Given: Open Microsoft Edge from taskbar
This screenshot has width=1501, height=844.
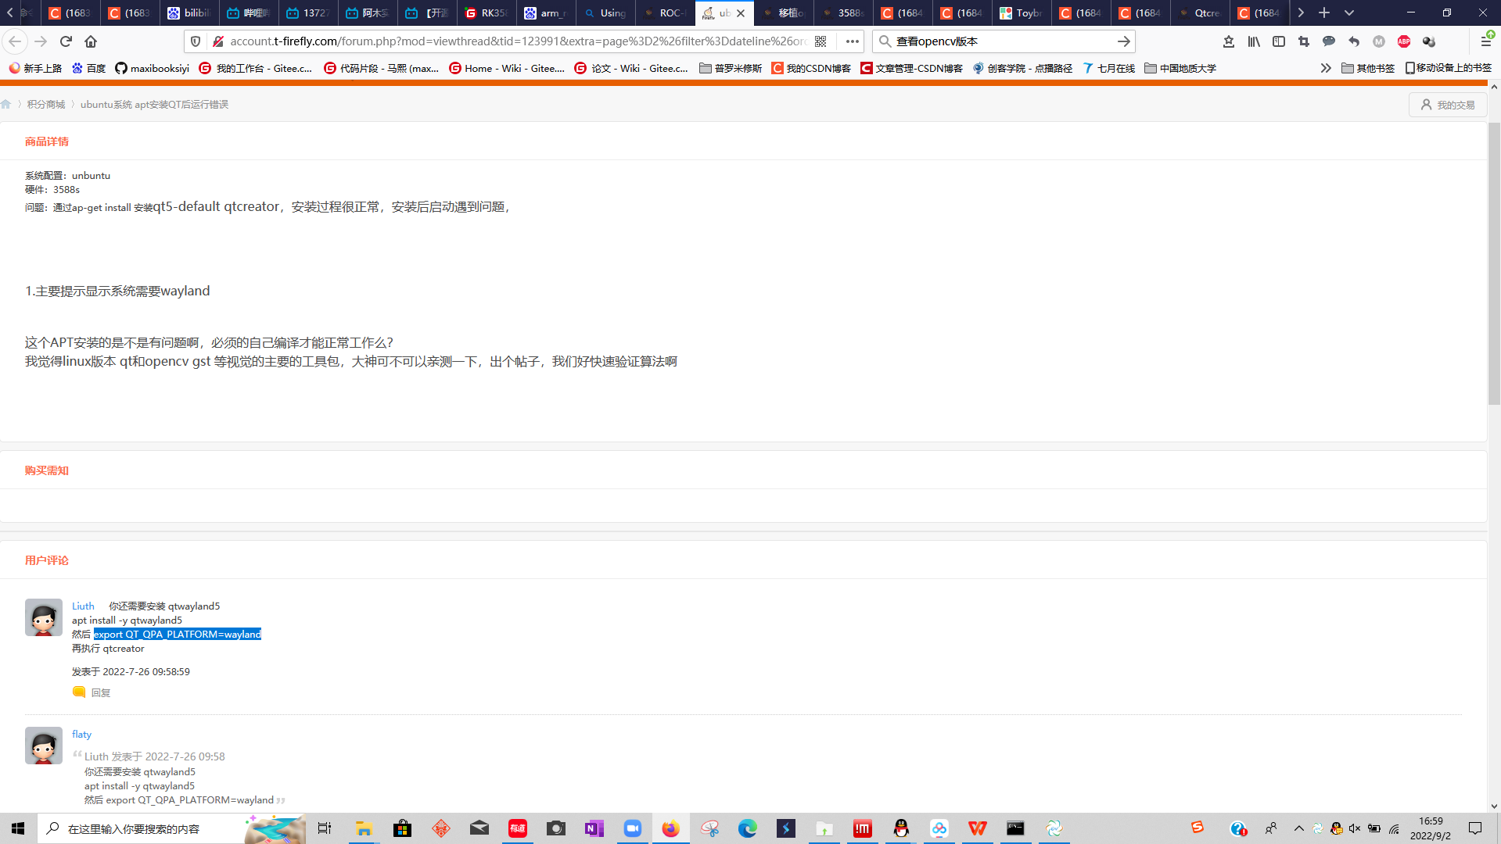Looking at the screenshot, I should (747, 828).
